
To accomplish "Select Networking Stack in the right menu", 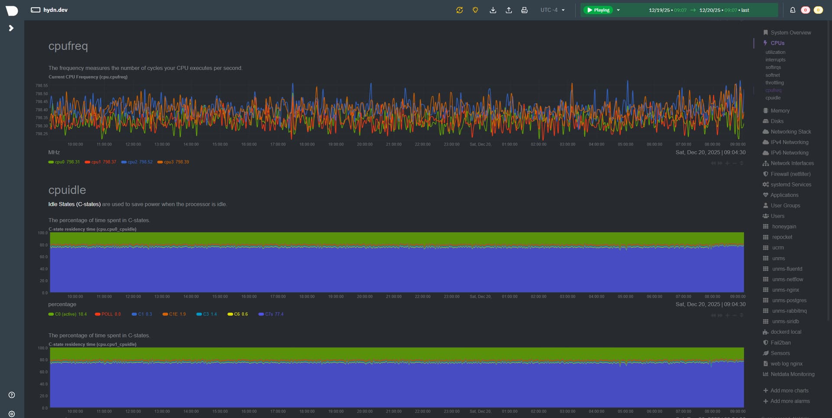I will tap(790, 132).
